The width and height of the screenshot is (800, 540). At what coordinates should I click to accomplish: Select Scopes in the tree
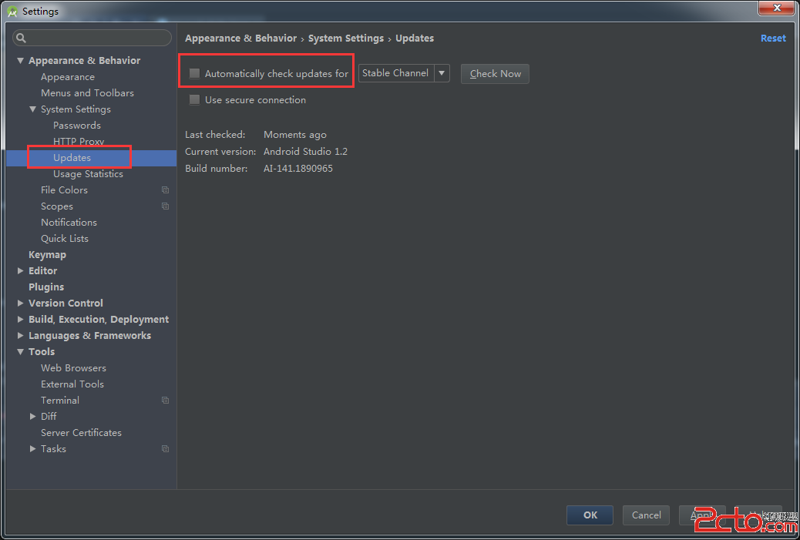click(x=56, y=206)
